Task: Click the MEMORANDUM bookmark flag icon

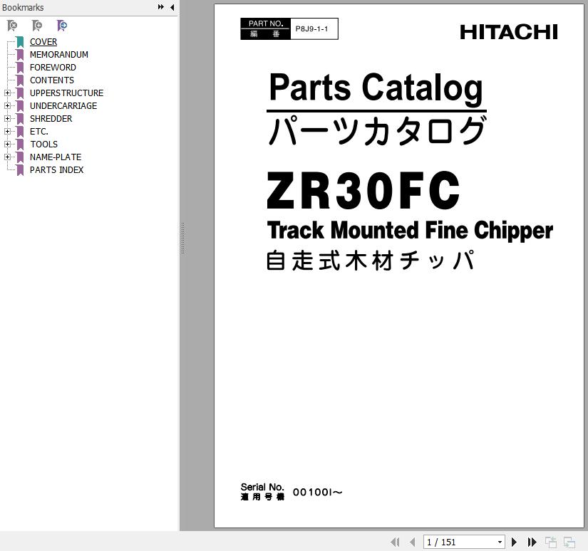Action: point(20,55)
